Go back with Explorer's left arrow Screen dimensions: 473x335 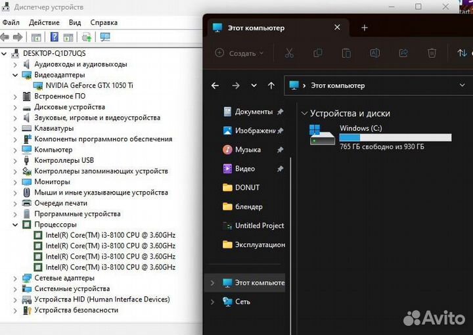coord(215,85)
